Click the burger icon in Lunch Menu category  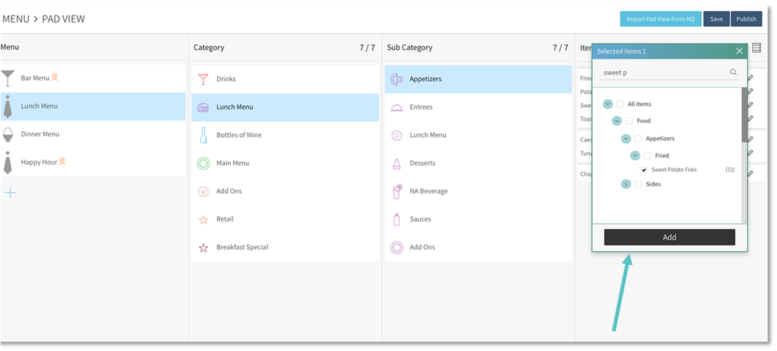203,107
